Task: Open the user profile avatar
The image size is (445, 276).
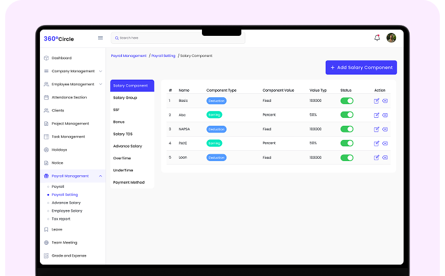Action: (391, 38)
